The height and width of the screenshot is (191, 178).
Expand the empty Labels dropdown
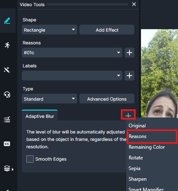coord(72,76)
